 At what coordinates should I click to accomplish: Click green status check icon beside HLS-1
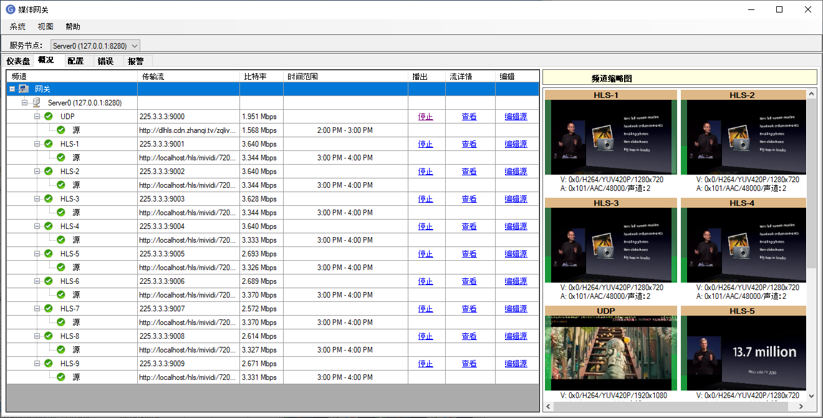[49, 144]
